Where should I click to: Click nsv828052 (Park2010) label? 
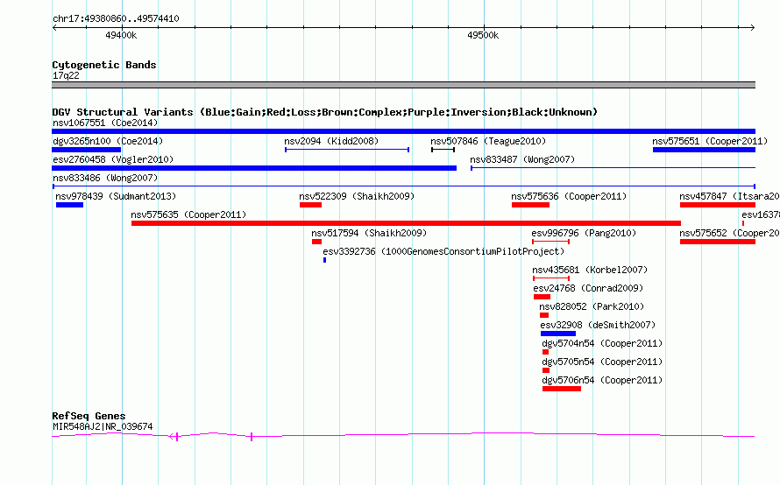click(592, 306)
